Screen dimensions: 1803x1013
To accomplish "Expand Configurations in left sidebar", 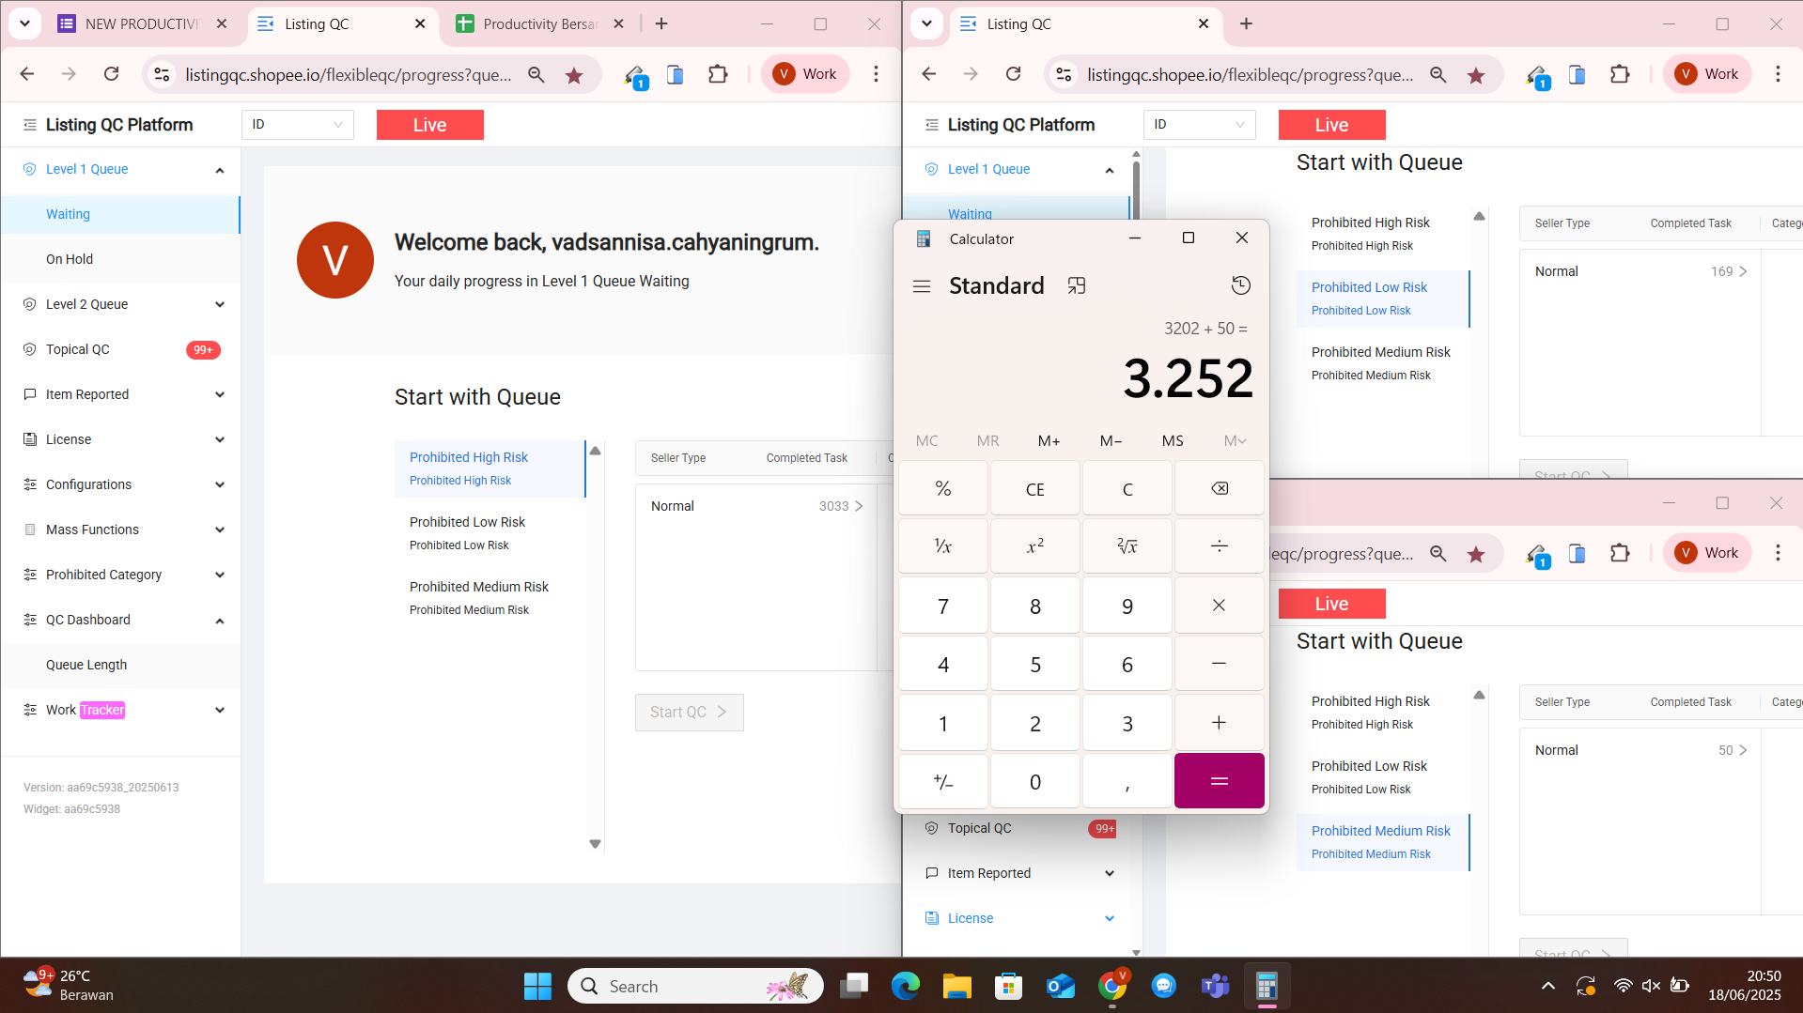I will 220,484.
